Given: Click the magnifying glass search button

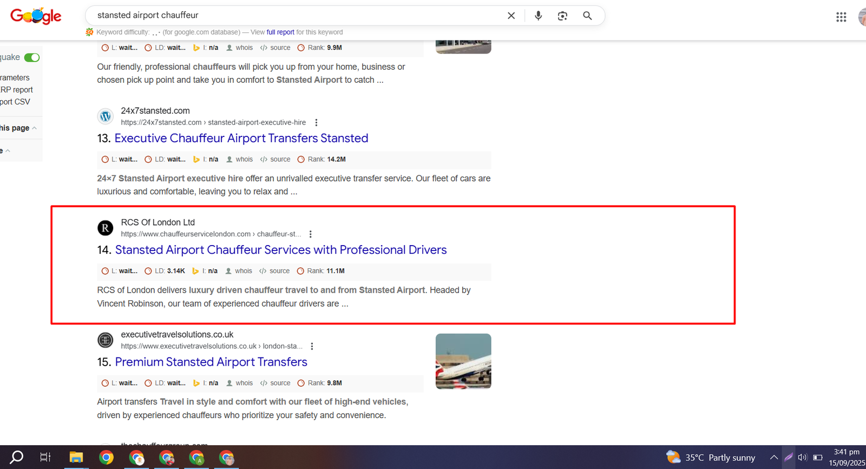Looking at the screenshot, I should coord(587,16).
